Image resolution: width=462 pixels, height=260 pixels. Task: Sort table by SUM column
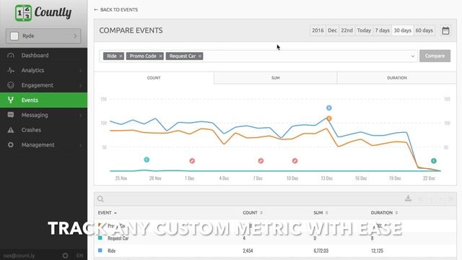click(x=321, y=212)
